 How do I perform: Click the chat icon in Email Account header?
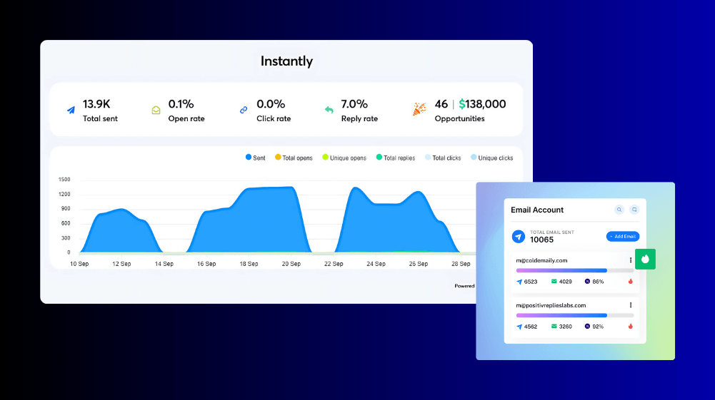(x=634, y=210)
